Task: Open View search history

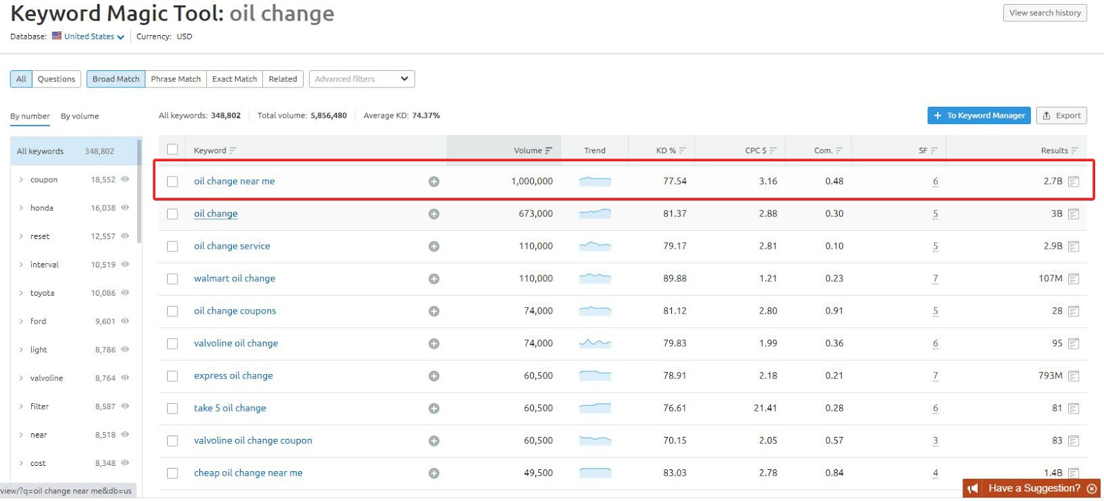Action: click(x=1045, y=13)
